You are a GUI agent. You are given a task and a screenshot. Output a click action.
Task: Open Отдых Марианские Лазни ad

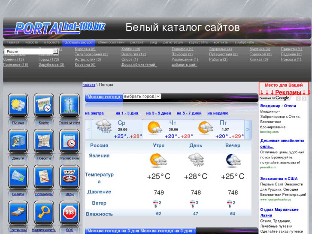point(279,212)
